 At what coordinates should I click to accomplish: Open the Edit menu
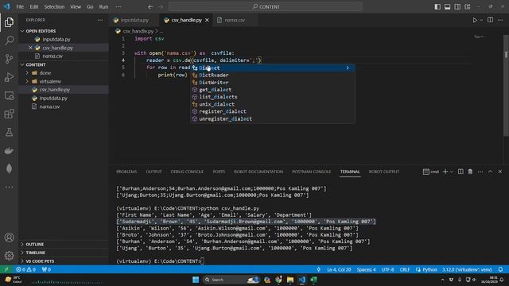pos(33,7)
